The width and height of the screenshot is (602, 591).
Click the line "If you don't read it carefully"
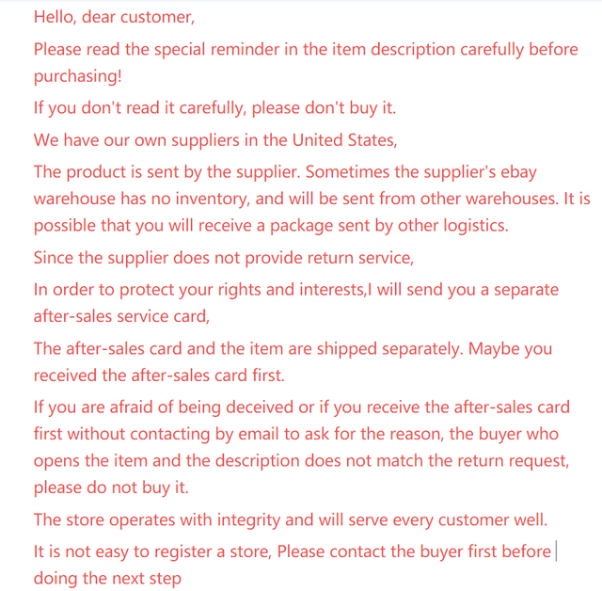pos(139,107)
